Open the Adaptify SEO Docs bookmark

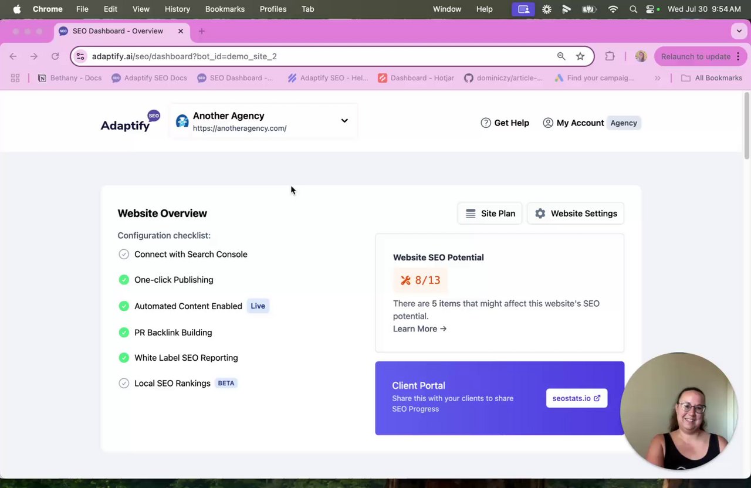point(150,78)
